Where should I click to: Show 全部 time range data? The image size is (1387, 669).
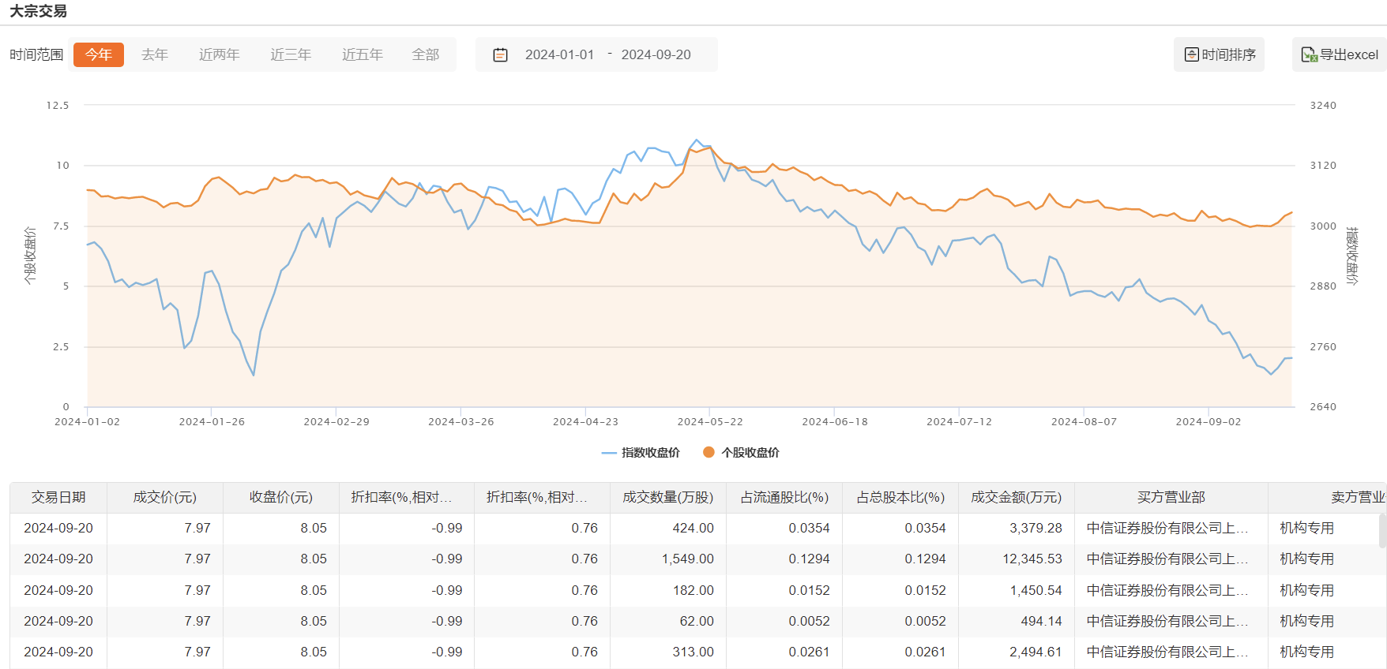coord(426,55)
